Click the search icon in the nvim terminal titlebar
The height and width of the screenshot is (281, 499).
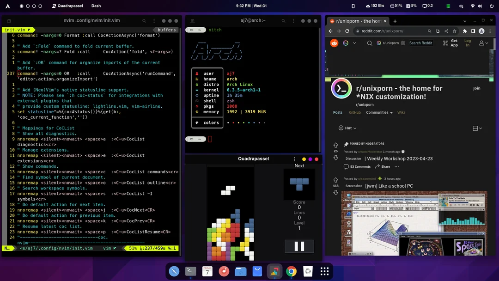[x=144, y=21]
